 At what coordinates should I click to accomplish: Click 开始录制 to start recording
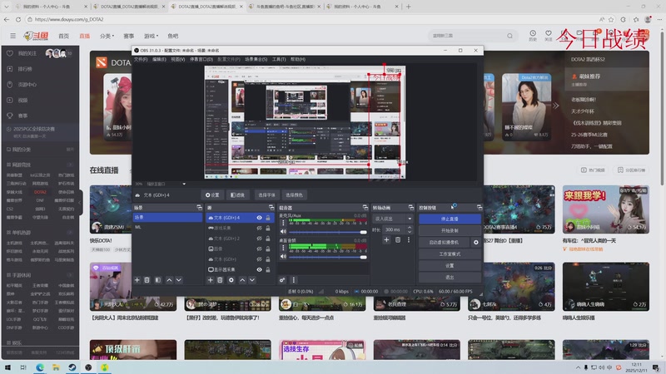[x=450, y=231]
